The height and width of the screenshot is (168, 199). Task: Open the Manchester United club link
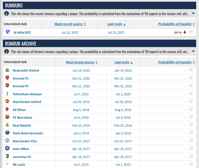[x=27, y=102]
